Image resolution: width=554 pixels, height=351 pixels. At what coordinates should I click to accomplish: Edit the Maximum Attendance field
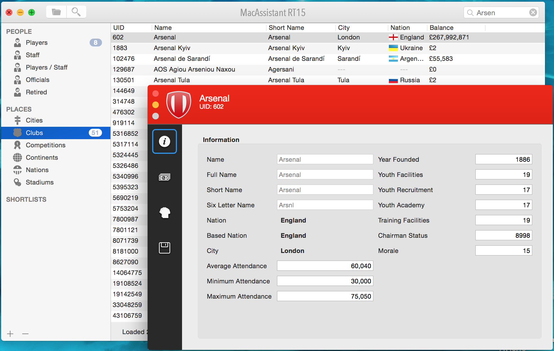[x=325, y=296]
